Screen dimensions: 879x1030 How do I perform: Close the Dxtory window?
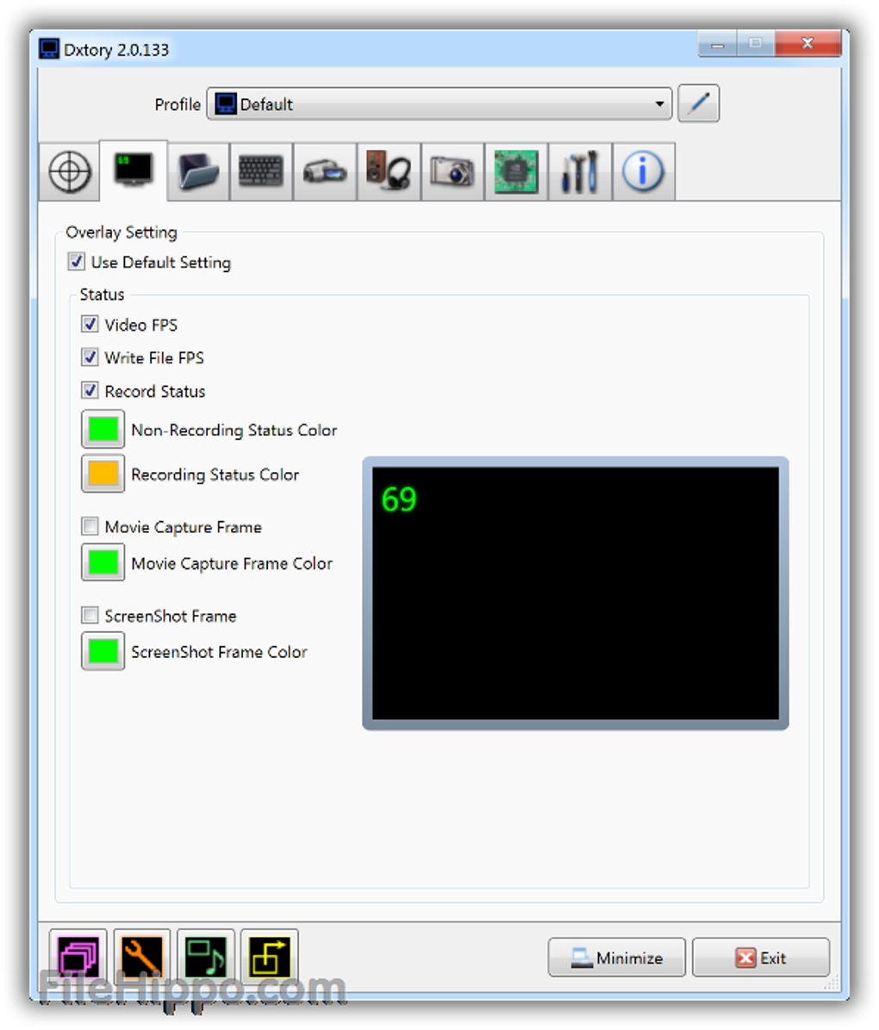click(808, 44)
